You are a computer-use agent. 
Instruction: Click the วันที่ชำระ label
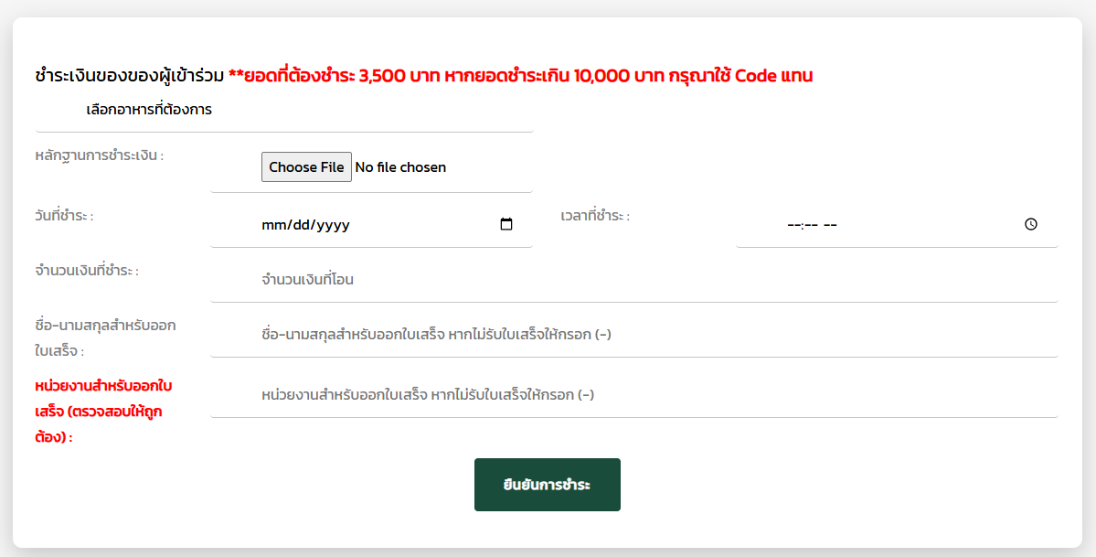(x=64, y=216)
